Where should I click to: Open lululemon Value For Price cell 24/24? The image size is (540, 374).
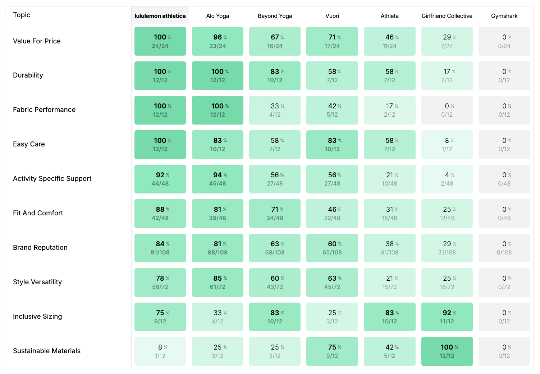coord(160,41)
